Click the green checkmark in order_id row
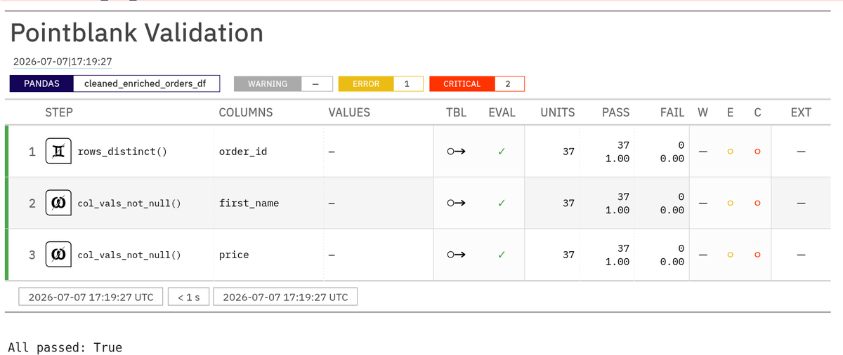The width and height of the screenshot is (843, 355). (x=502, y=151)
